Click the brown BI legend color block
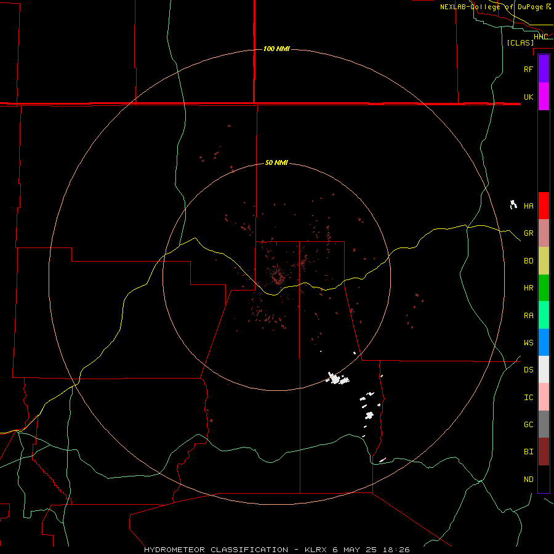The image size is (554, 554). [x=544, y=452]
